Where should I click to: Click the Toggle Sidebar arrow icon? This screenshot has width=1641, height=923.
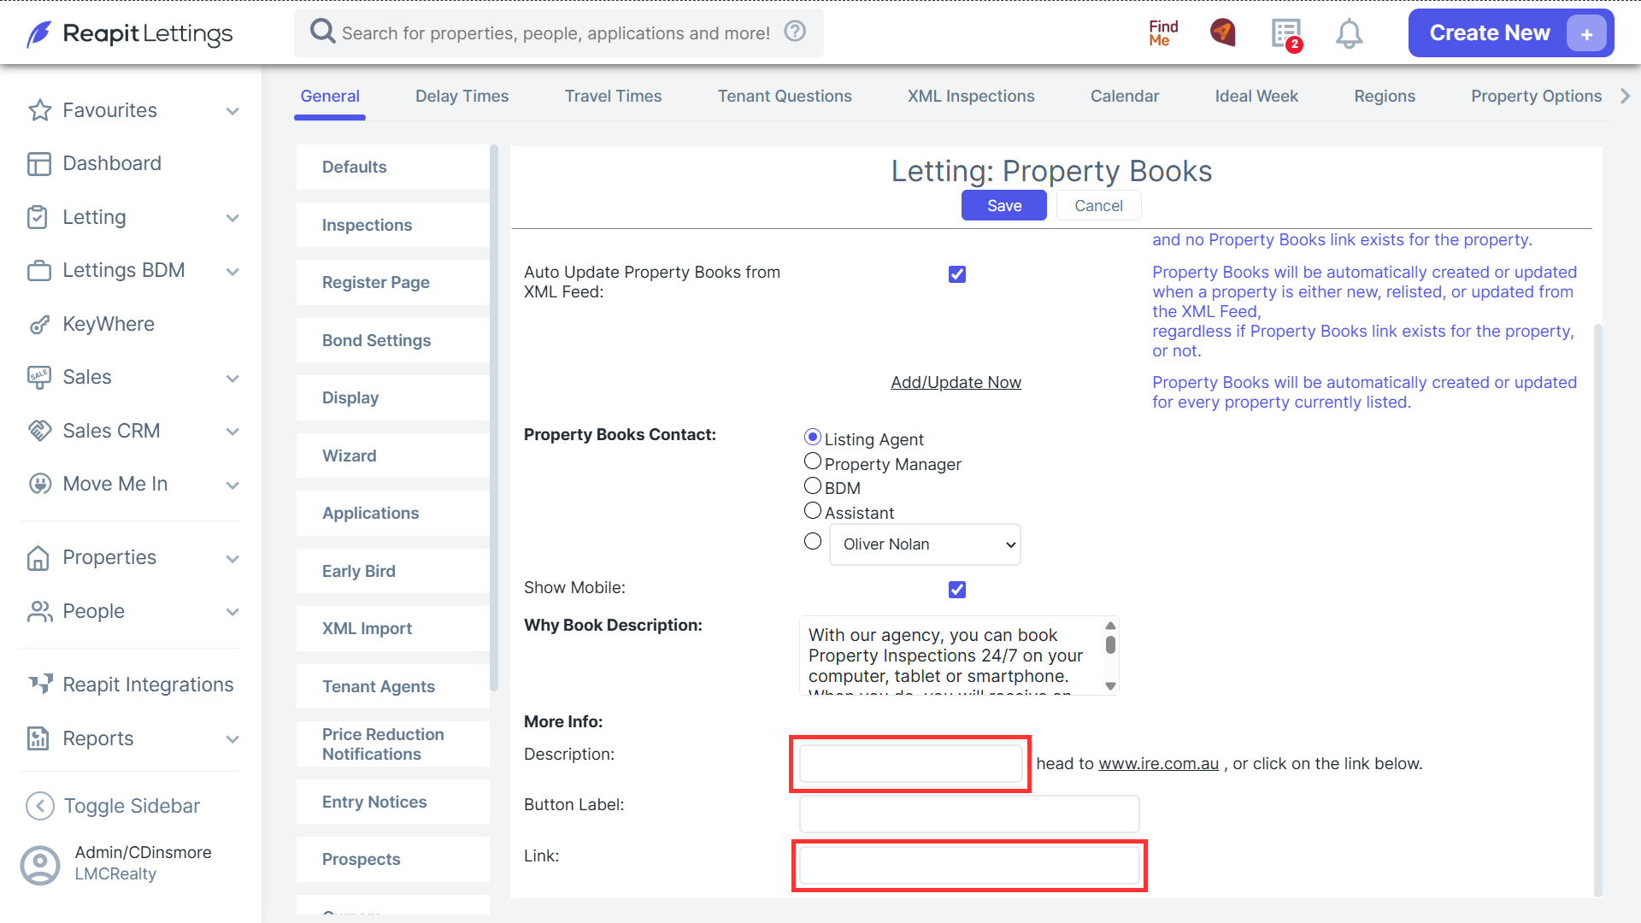(40, 806)
